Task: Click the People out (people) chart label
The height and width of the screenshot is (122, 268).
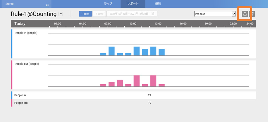Action: click(x=27, y=64)
